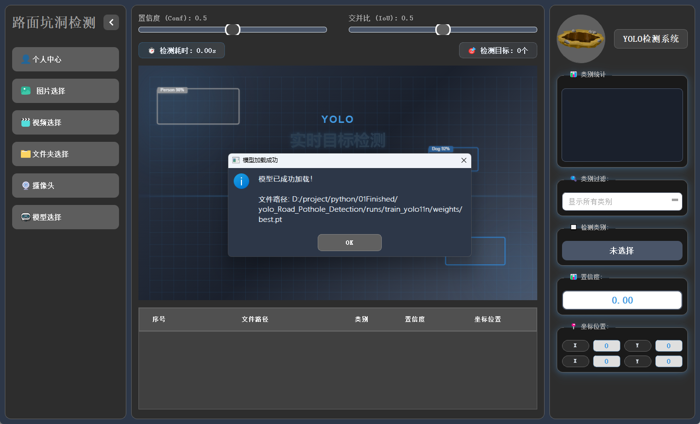Click the dartboard icon beside 检测目标
The image size is (700, 424).
(472, 50)
